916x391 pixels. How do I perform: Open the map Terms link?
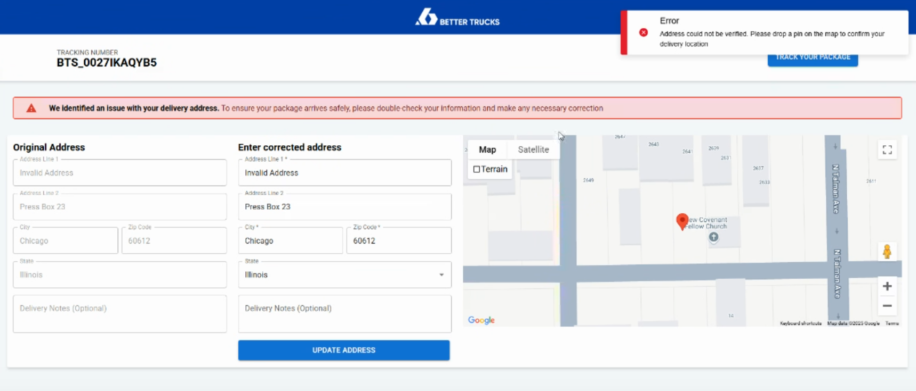(892, 323)
